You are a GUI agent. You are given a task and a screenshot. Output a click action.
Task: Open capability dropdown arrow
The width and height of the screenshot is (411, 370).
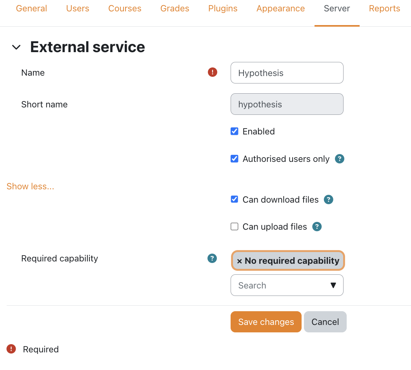[333, 285]
